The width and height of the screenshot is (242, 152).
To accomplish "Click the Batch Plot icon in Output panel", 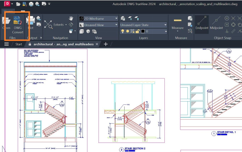I will point(39,18).
